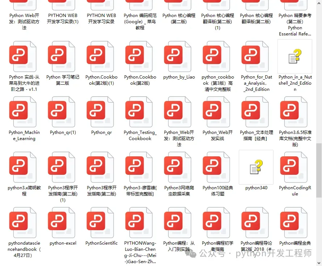Click the python-excel file icon
This screenshot has width=322, height=266.
tap(62, 223)
